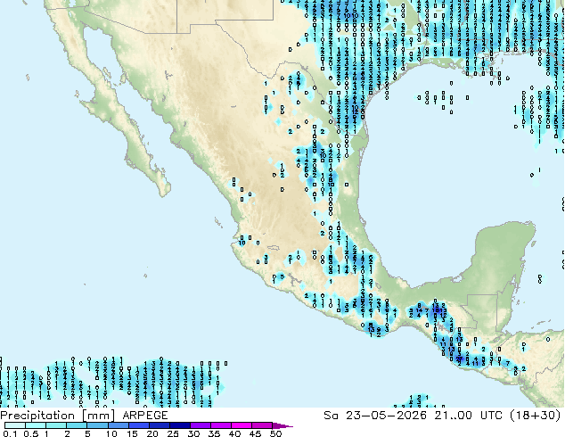Click the forecast run label '(18+30)'

(535, 416)
